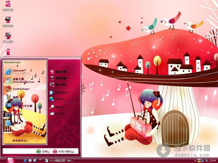Open the Recycle Bin desktop icon
This screenshot has width=218, height=163.
click(x=8, y=53)
